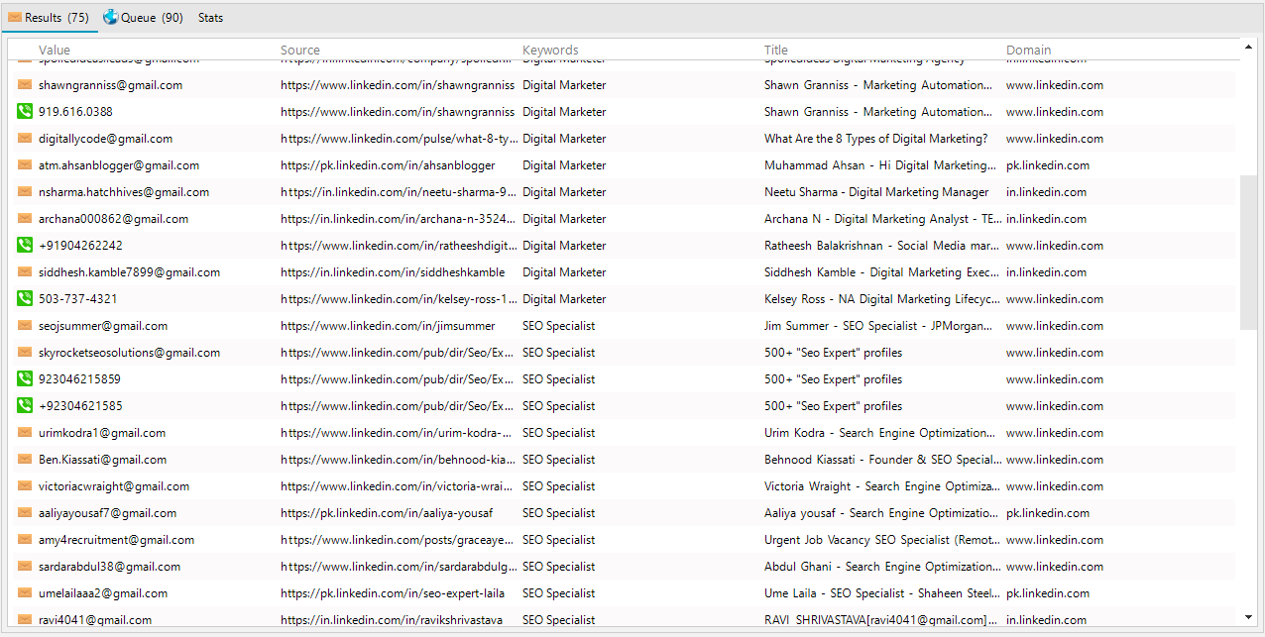Click the vertical scrollbar thumb
The image size is (1265, 637).
point(1247,252)
